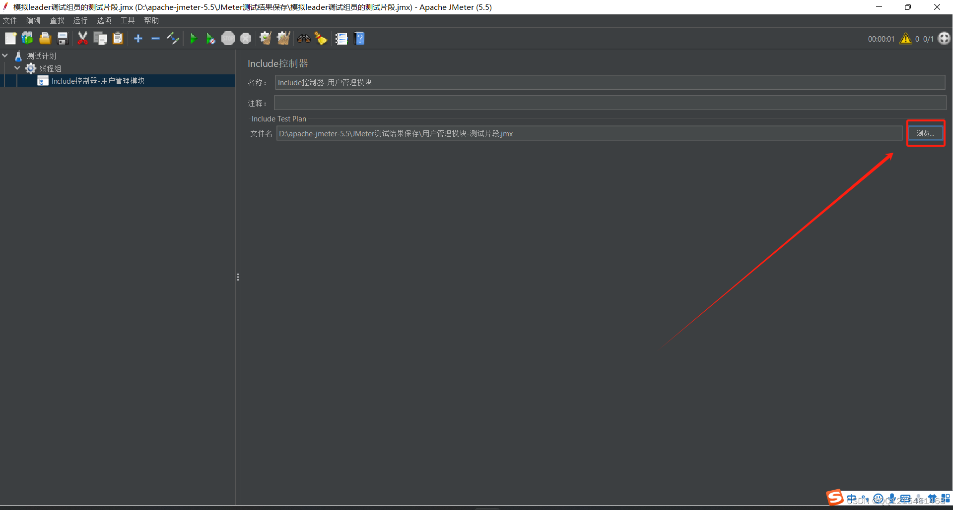Click Start no pauses icon
953x510 pixels.
[x=210, y=39]
